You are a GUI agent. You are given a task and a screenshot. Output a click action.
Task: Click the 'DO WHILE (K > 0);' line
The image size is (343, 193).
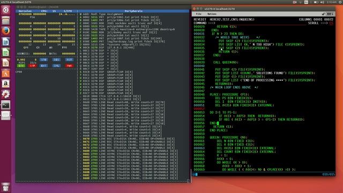click(x=232, y=162)
